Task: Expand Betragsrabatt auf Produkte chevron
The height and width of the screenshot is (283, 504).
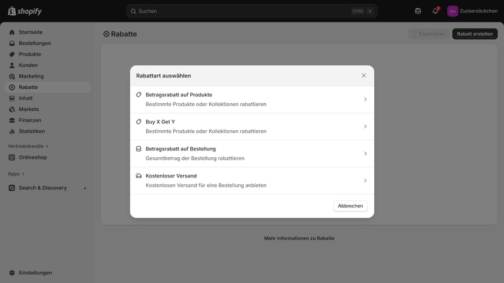Action: click(x=365, y=99)
